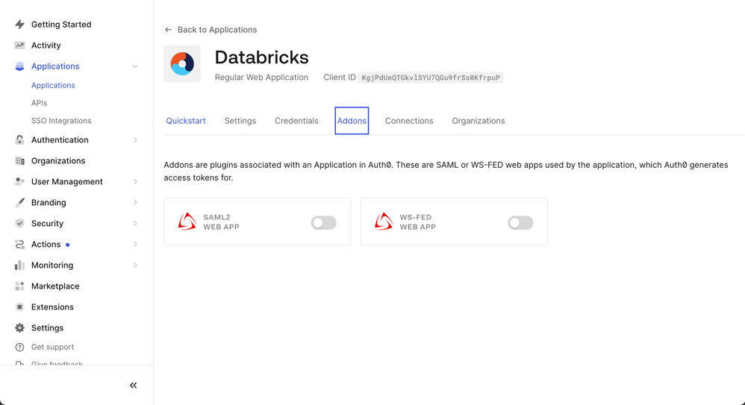Screen dimensions: 745x405
Task: Open Activity via its chart icon
Action: coord(20,45)
